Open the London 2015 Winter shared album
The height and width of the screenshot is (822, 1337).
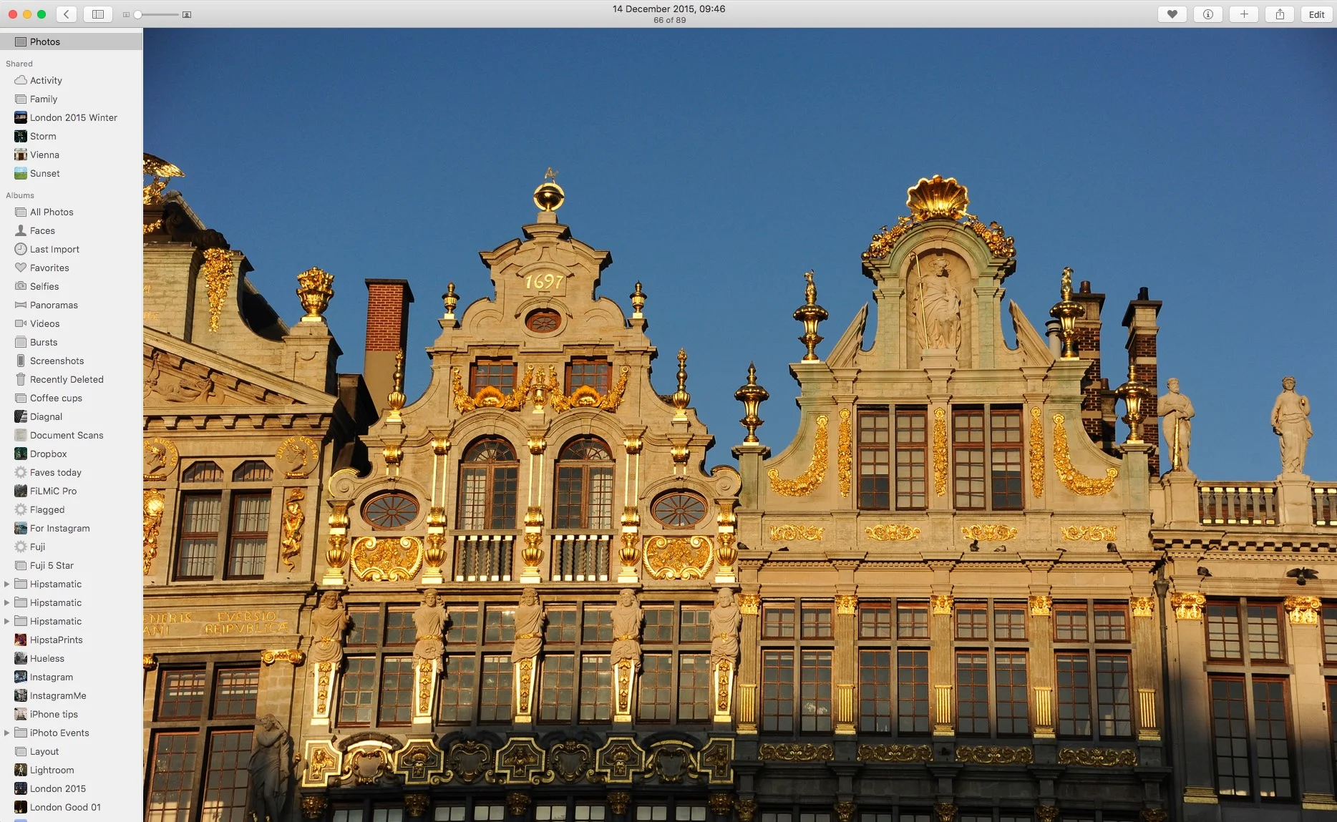coord(73,117)
